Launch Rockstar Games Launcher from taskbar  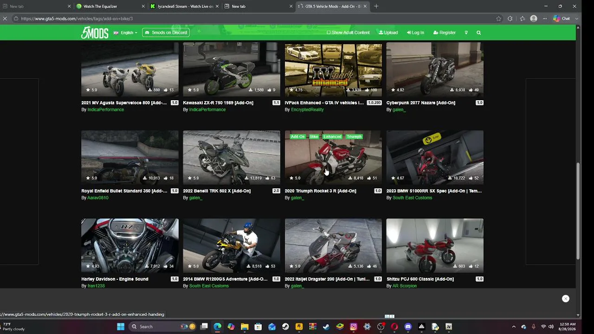(x=299, y=327)
